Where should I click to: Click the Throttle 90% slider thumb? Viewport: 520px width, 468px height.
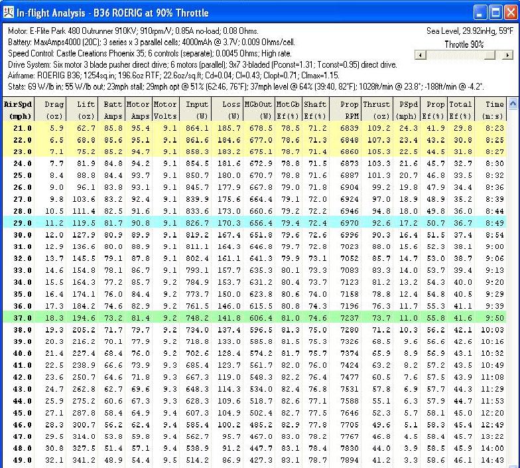(x=490, y=56)
